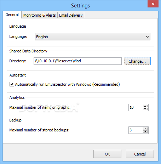The image size is (161, 164).
Task: Click the stored backups field showing 3
Action: coord(136,130)
